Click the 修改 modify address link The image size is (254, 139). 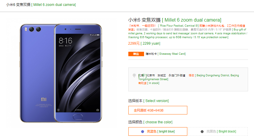pyautogui.click(x=191, y=75)
